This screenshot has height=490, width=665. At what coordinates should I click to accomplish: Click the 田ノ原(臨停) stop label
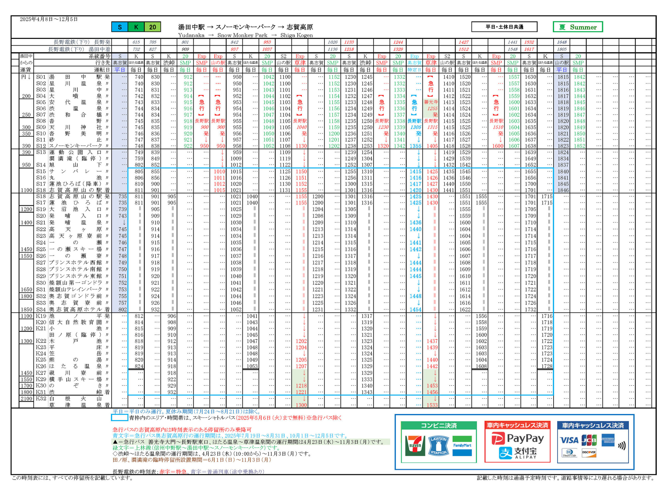point(79,334)
